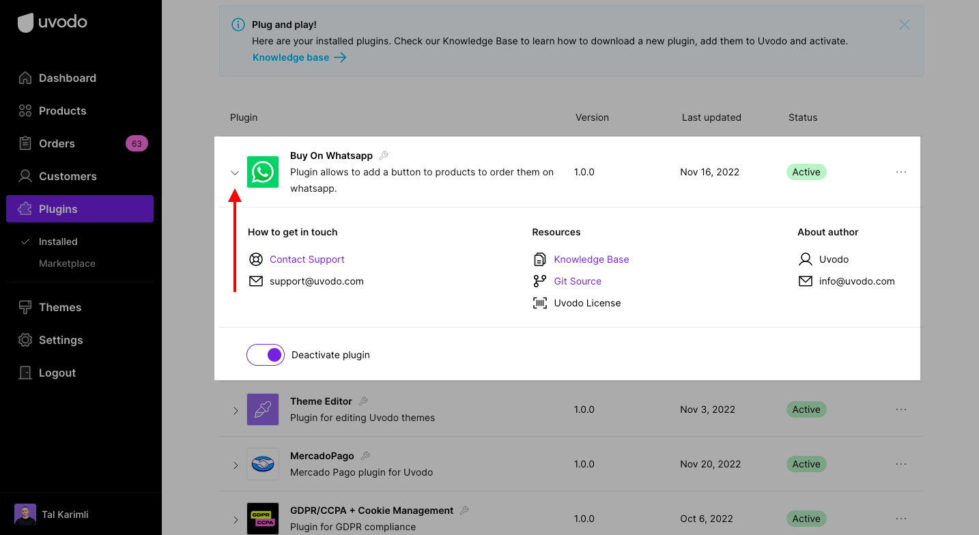Click Active status of MercadoPago
The image size is (979, 535).
point(806,464)
